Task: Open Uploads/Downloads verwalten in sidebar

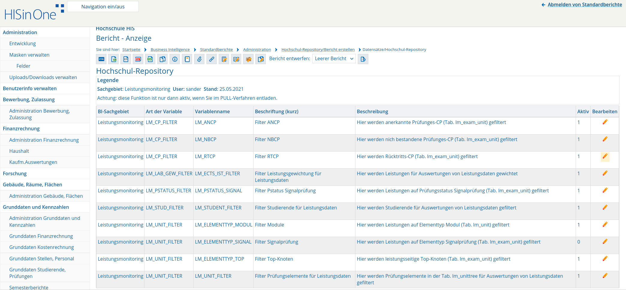Action: pos(45,77)
